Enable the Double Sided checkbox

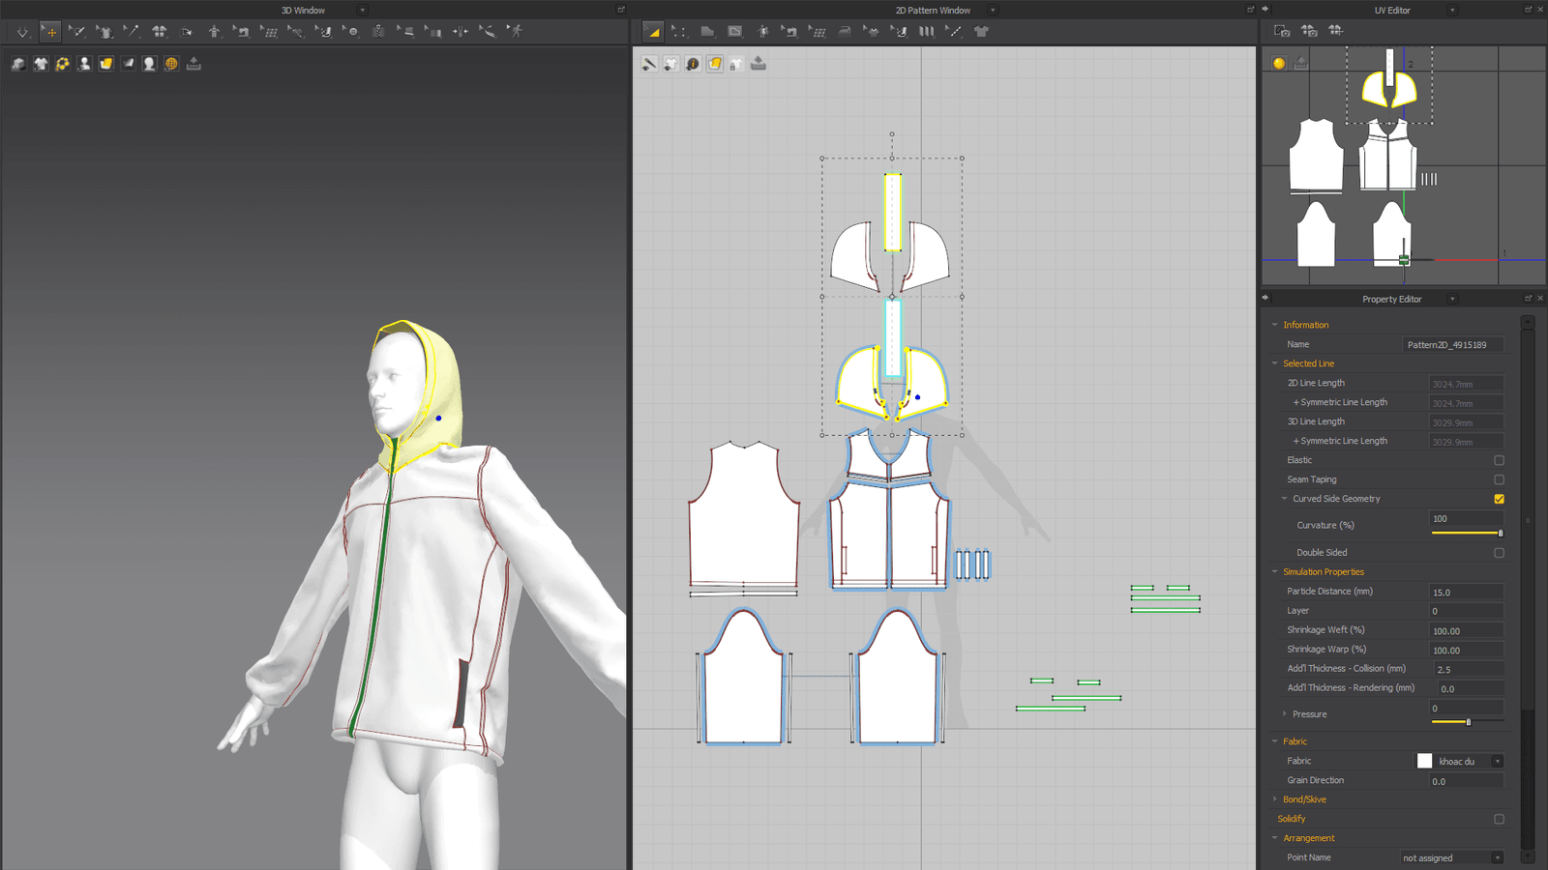click(1499, 553)
